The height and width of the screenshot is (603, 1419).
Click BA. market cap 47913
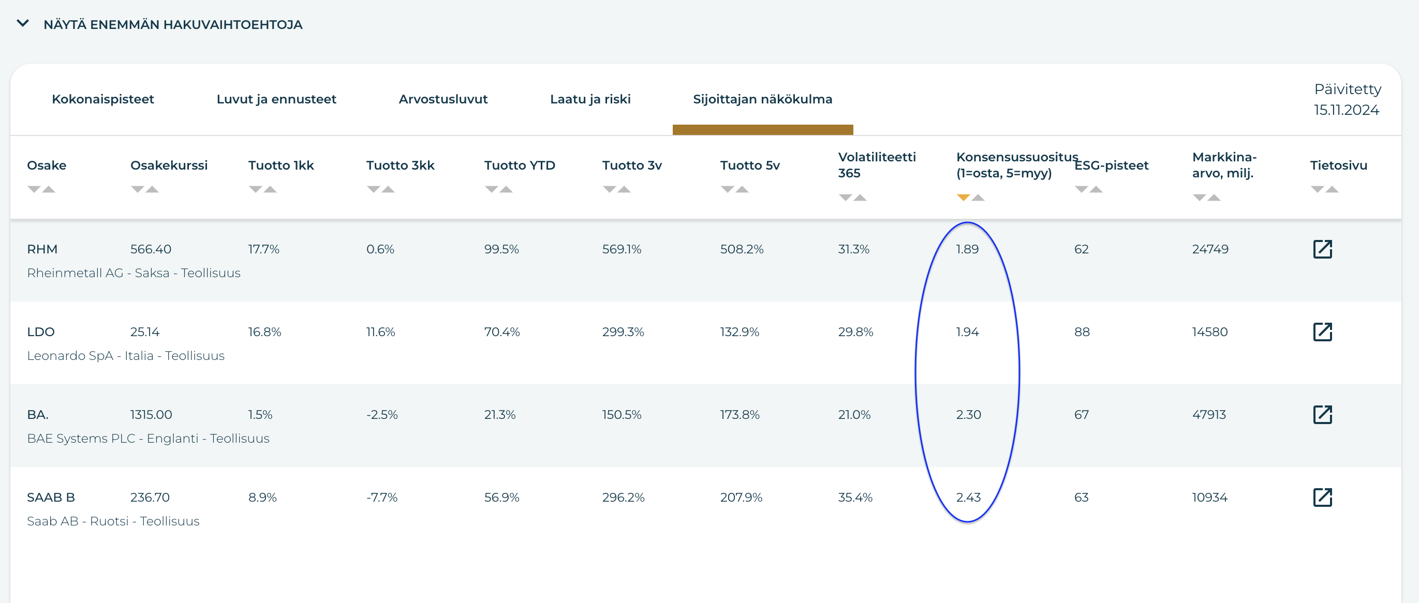[1208, 414]
